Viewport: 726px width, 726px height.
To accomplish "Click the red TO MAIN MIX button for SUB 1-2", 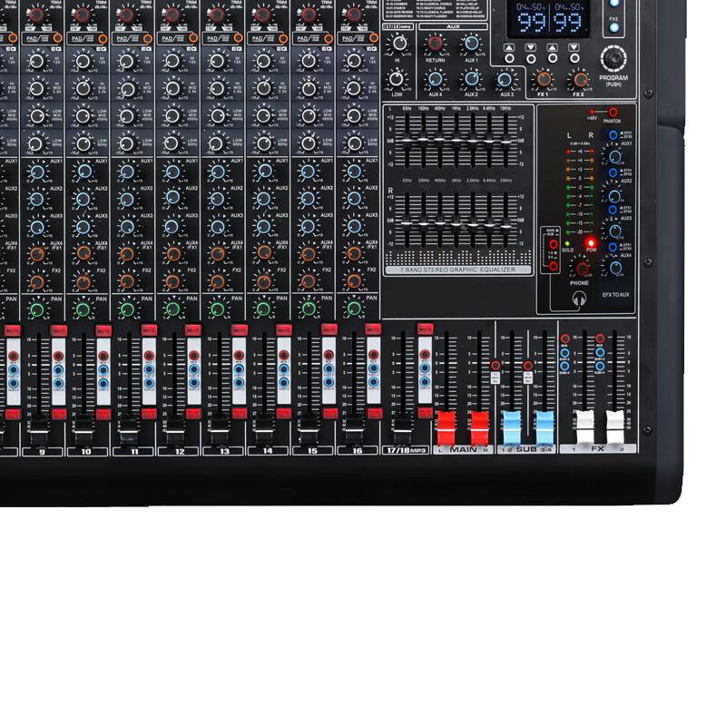I will [495, 366].
